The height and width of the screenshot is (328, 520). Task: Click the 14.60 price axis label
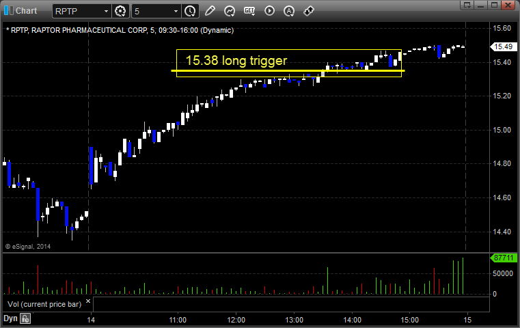point(502,197)
